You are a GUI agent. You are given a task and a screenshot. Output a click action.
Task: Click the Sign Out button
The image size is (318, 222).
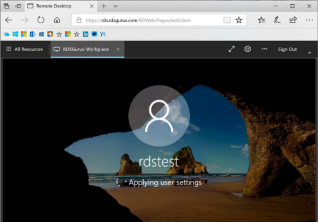(x=287, y=49)
